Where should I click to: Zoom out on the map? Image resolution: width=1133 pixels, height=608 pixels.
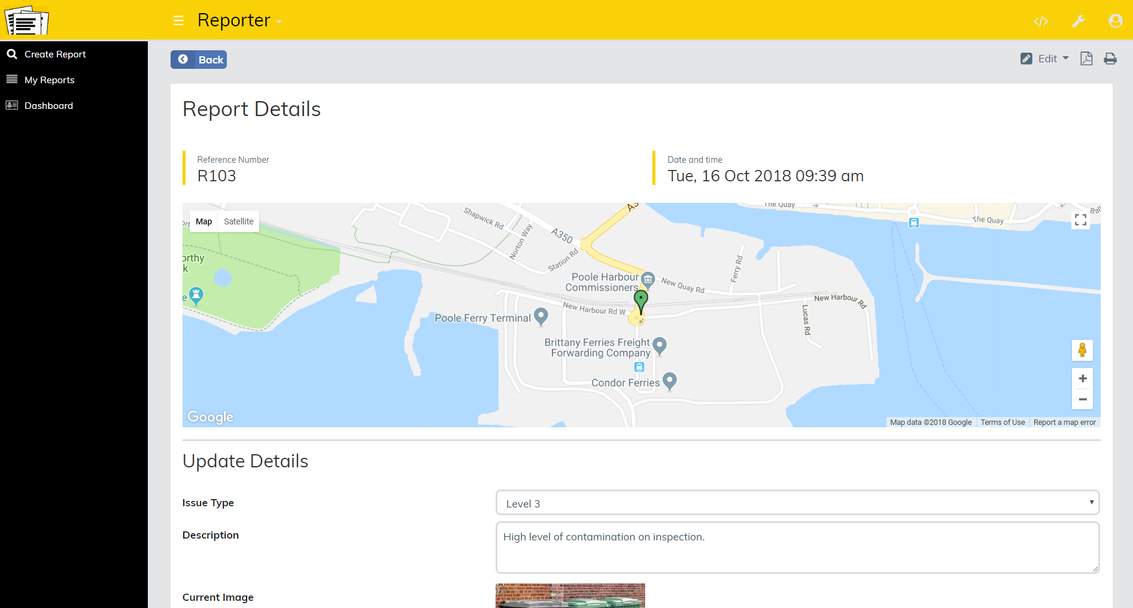pyautogui.click(x=1082, y=399)
